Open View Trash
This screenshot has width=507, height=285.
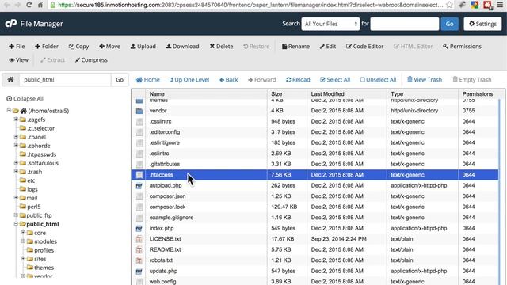[425, 80]
